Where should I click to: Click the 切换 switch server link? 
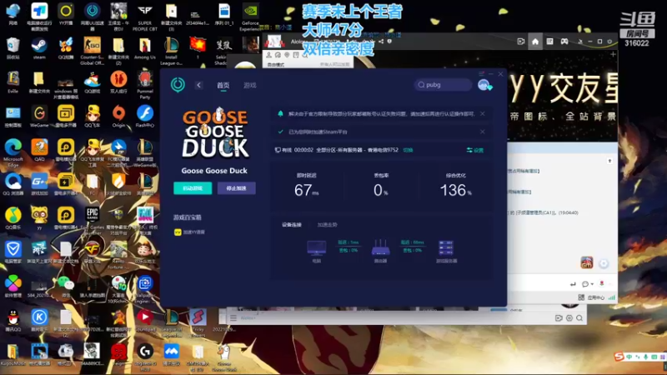pyautogui.click(x=408, y=150)
